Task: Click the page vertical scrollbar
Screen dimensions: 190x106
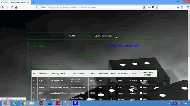Action: point(189,55)
